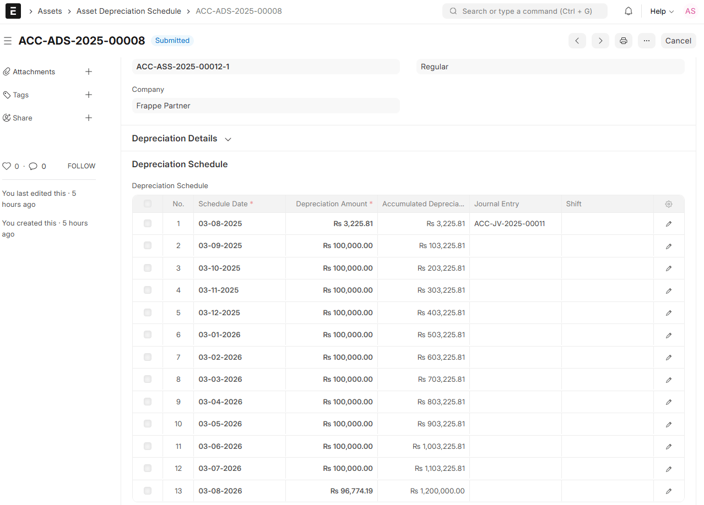This screenshot has height=505, width=704.
Task: Select the Frappe Partner company field
Action: click(x=266, y=106)
